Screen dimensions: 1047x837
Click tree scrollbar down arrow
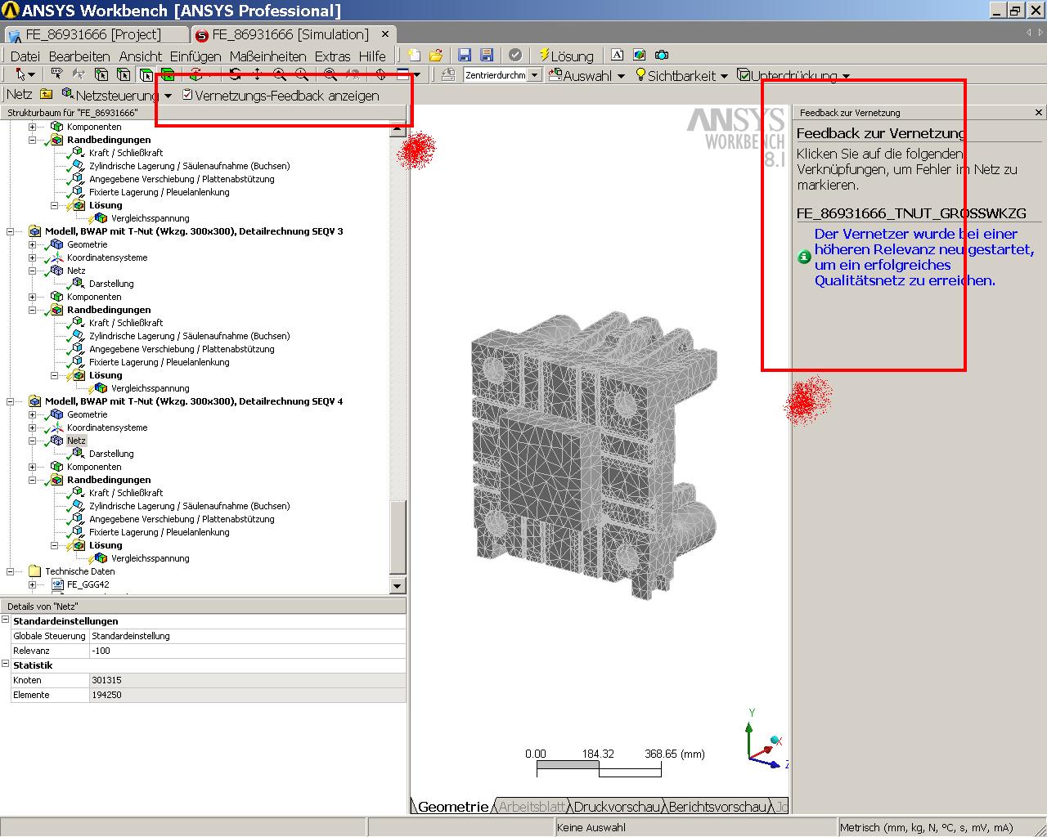[x=398, y=585]
